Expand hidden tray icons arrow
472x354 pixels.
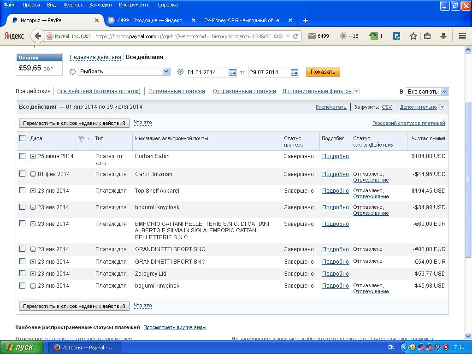pos(404,348)
